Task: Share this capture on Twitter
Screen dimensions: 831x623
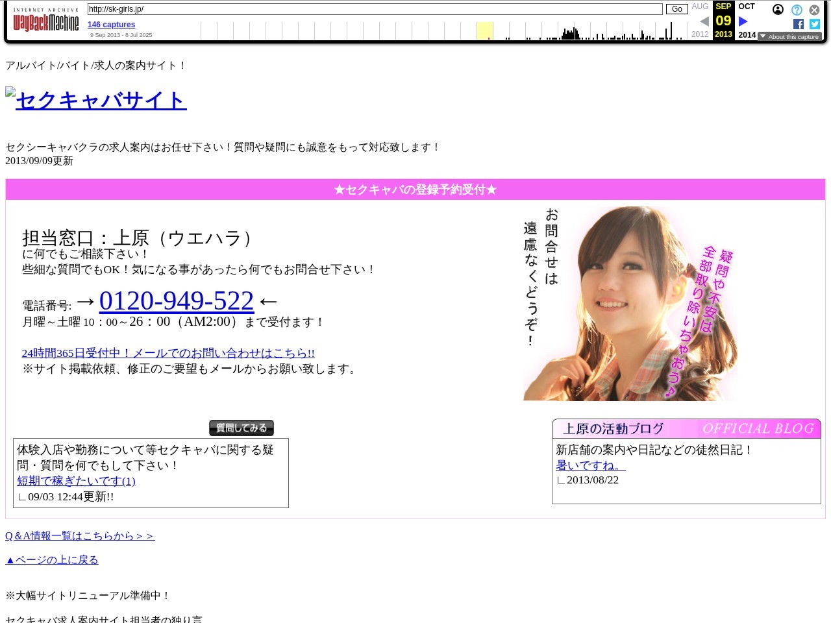Action: tap(814, 24)
